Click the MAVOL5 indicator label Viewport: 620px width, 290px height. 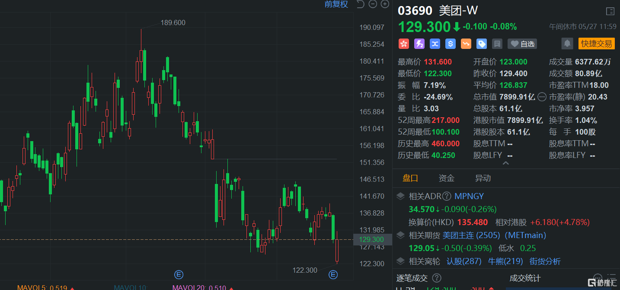click(x=42, y=287)
